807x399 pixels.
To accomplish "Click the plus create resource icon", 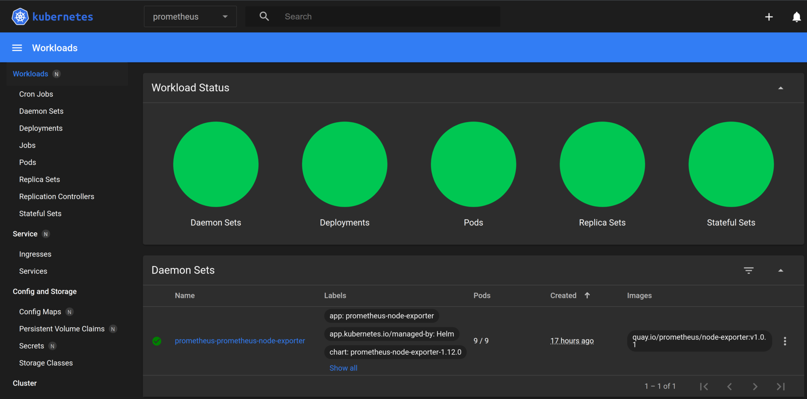I will coord(769,17).
